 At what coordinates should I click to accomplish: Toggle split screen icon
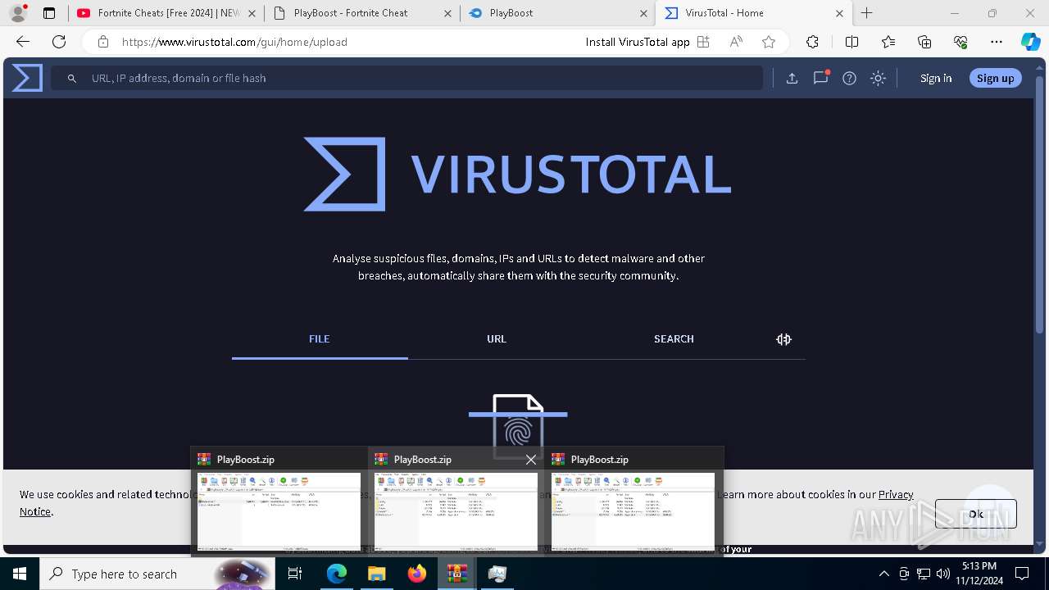click(x=851, y=42)
